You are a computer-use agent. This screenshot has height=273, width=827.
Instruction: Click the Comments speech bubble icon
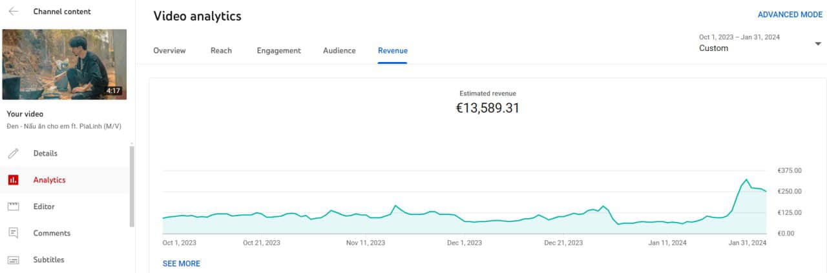pos(14,233)
